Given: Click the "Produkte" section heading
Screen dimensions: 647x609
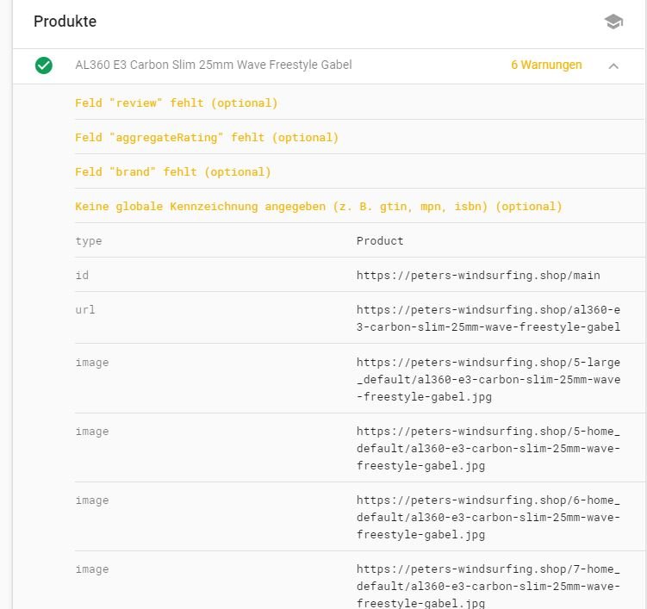Looking at the screenshot, I should click(x=65, y=22).
